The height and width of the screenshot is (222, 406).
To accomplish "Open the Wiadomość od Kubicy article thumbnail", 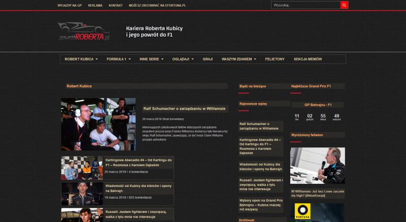I will (x=82, y=194).
